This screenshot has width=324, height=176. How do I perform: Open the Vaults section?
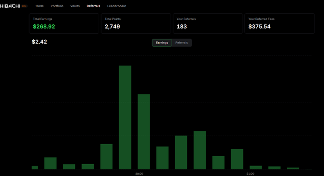click(75, 6)
